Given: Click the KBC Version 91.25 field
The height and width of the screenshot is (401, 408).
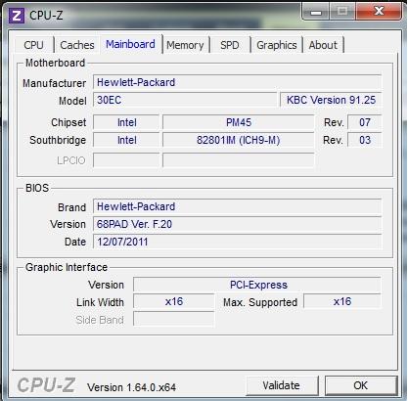Looking at the screenshot, I should pyautogui.click(x=331, y=100).
